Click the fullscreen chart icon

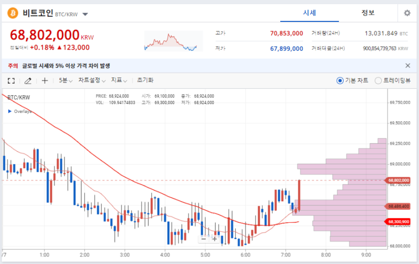pyautogui.click(x=11, y=81)
